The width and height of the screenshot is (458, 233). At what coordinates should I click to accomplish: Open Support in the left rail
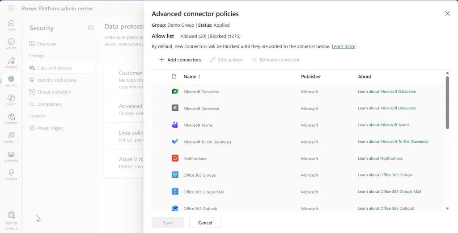[x=11, y=175]
